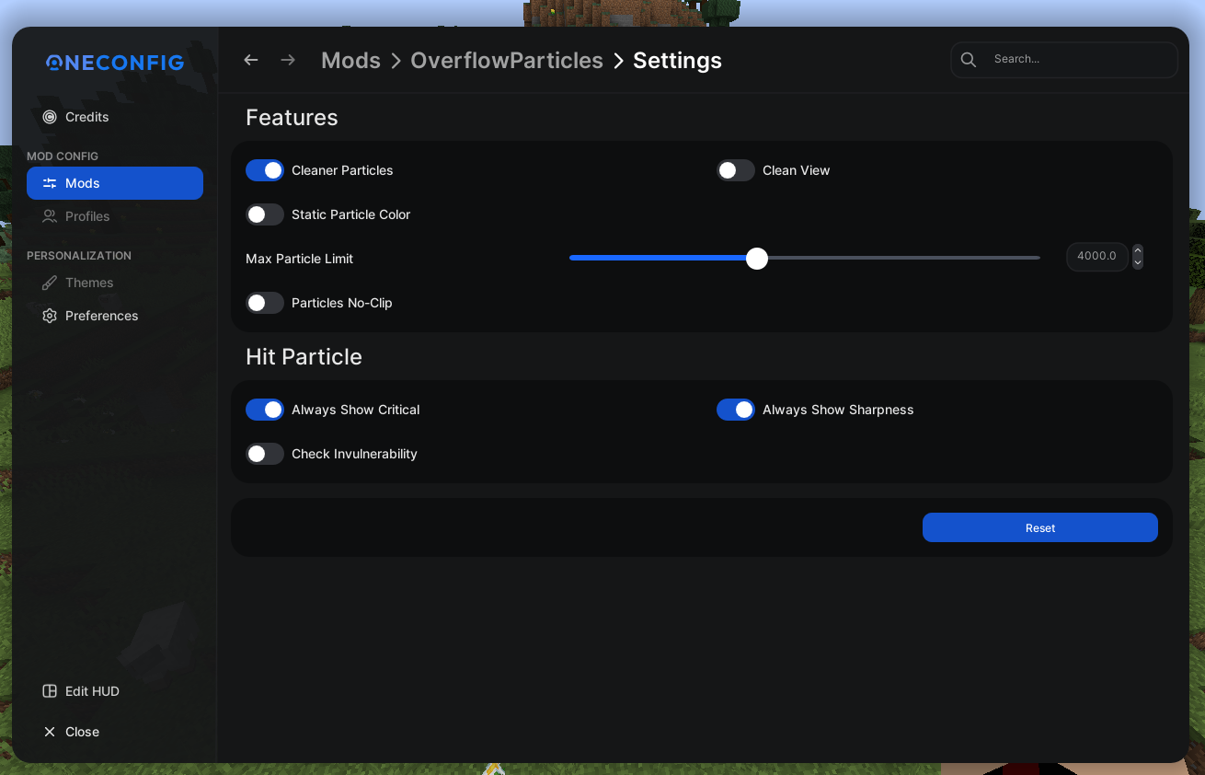Open the Credits page
Image resolution: width=1205 pixels, height=775 pixels.
[x=76, y=117]
